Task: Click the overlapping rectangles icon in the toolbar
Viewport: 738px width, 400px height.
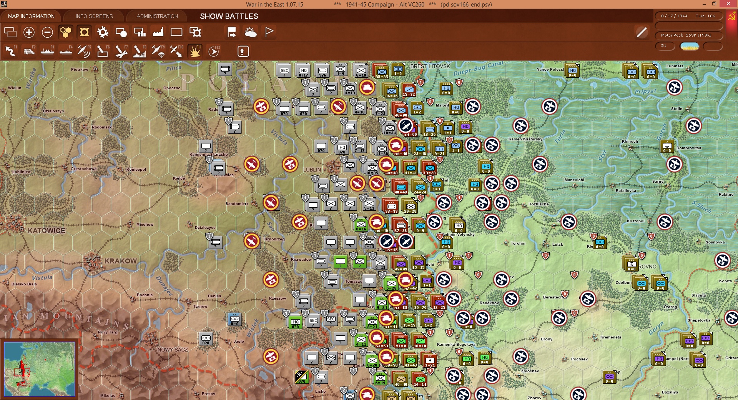Action: tap(10, 32)
